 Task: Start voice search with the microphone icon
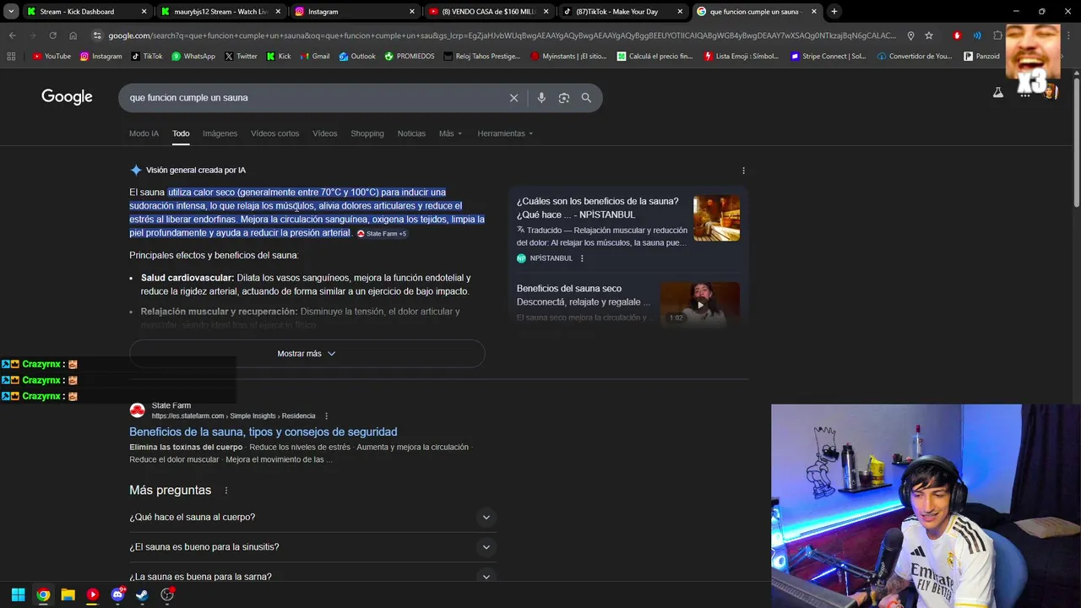point(541,98)
